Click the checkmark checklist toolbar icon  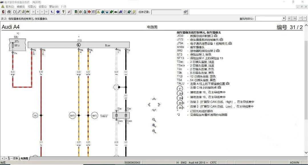tap(125, 12)
